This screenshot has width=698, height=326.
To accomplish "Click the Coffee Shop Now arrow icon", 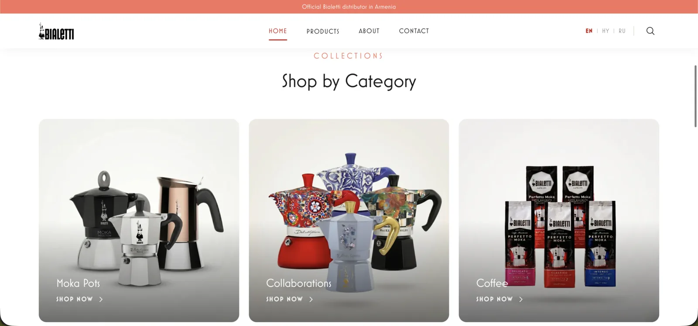I will 521,299.
